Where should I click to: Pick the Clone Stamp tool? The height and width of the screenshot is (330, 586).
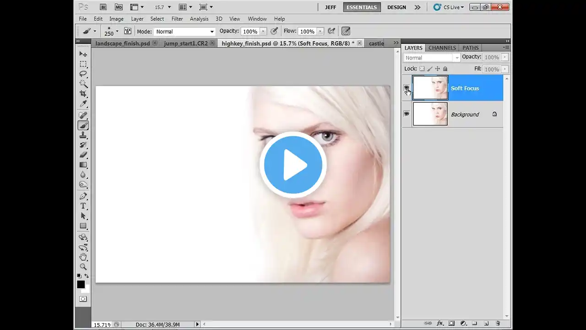83,135
